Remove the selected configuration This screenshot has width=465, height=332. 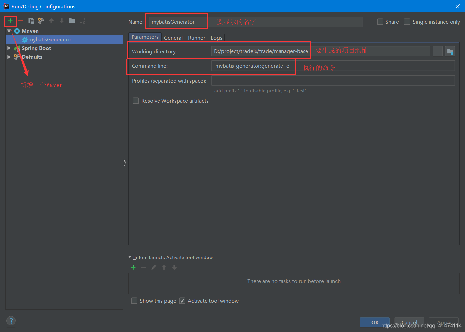click(21, 20)
